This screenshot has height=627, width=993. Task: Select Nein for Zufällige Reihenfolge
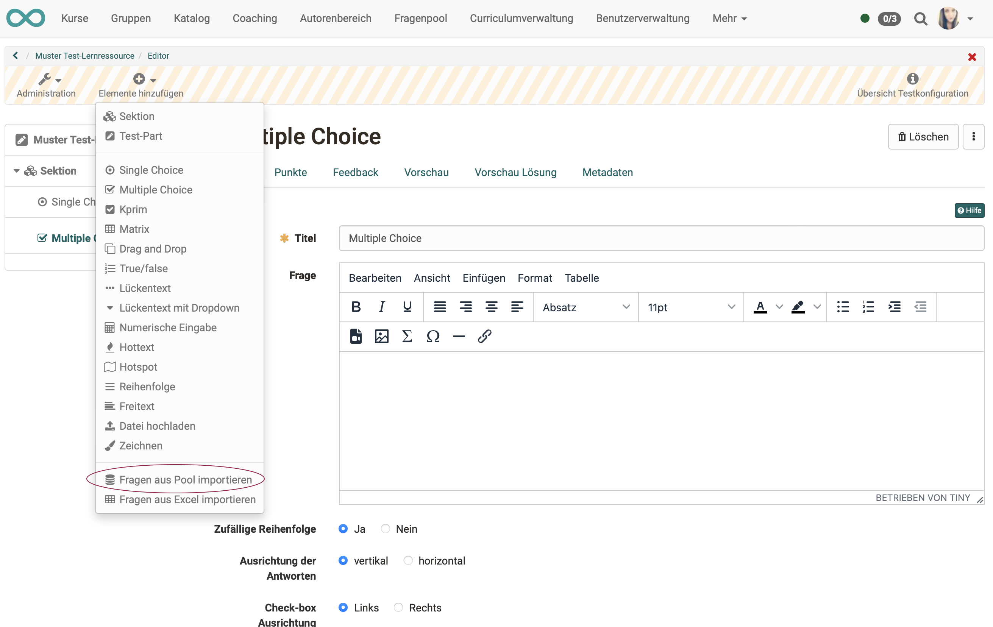tap(386, 529)
